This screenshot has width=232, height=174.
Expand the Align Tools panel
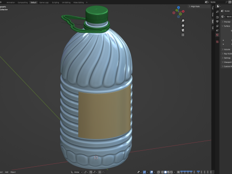tap(199, 6)
